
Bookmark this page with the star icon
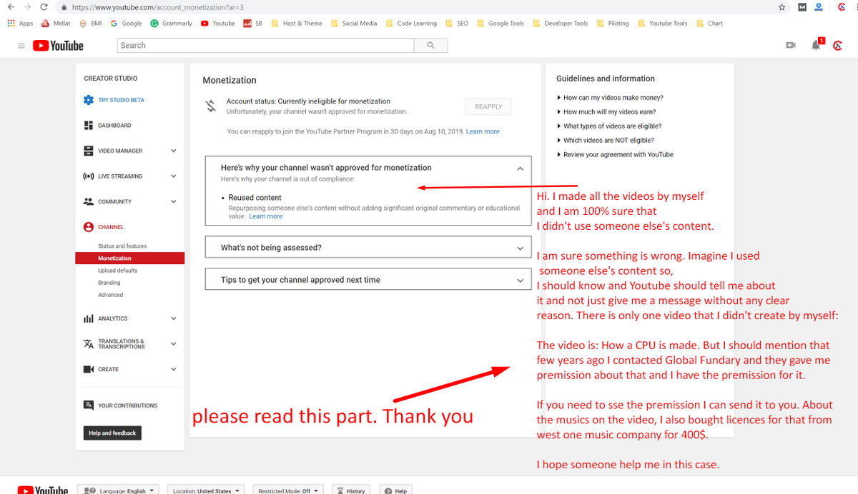[782, 7]
